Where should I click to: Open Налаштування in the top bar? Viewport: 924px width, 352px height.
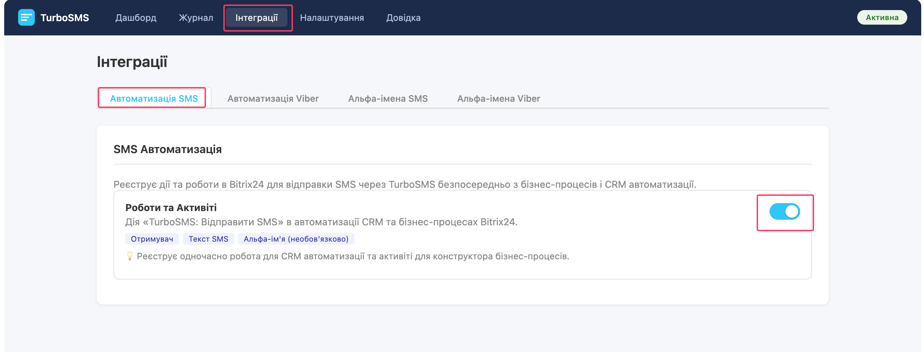click(332, 18)
